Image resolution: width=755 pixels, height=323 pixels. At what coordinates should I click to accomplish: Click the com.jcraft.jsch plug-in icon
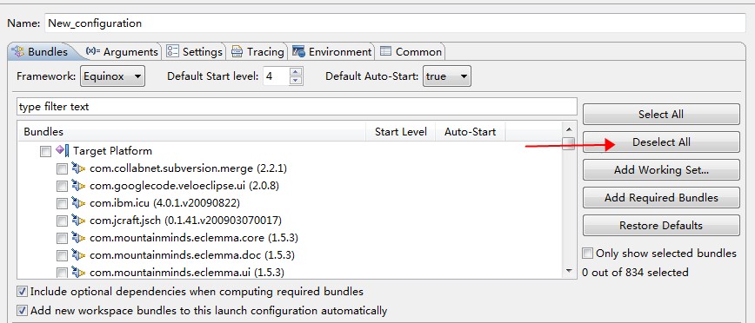pos(78,221)
